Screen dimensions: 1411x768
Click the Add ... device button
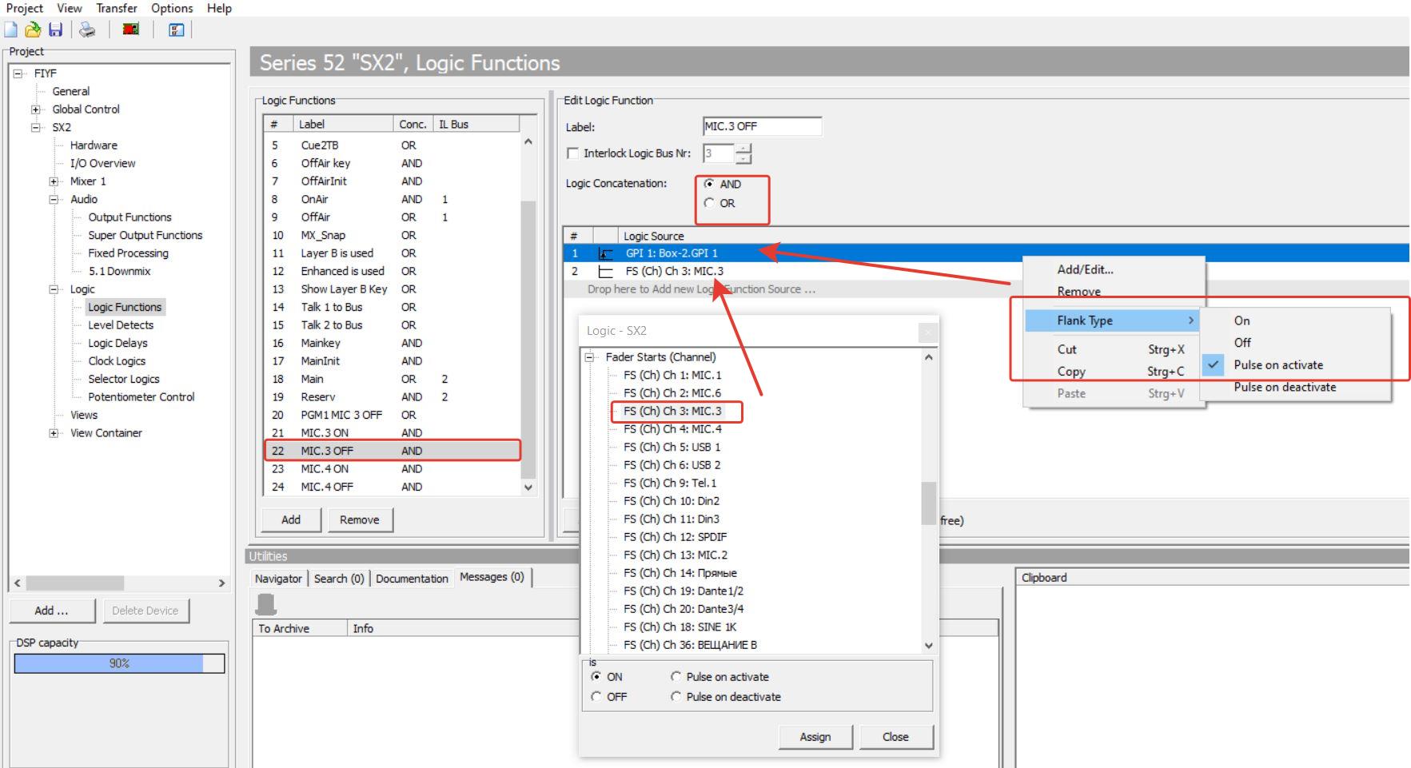(51, 611)
